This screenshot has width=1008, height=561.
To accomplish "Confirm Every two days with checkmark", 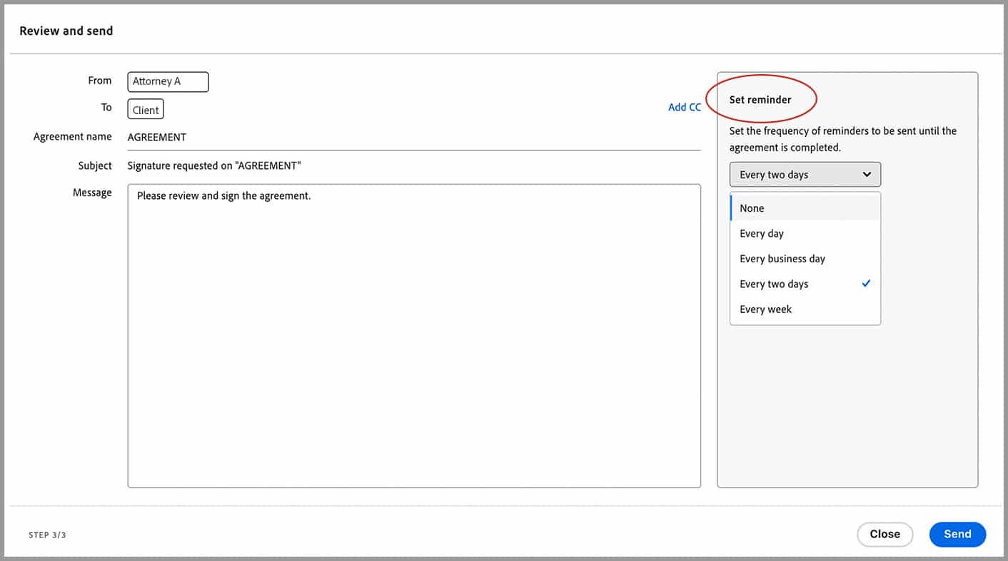I will point(865,283).
